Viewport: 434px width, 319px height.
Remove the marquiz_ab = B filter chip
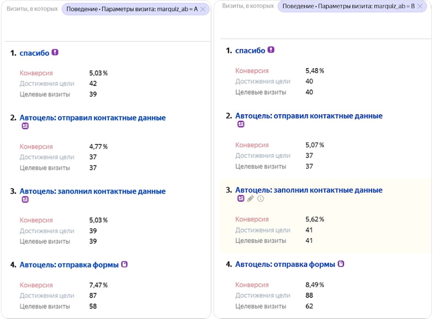(x=420, y=6)
